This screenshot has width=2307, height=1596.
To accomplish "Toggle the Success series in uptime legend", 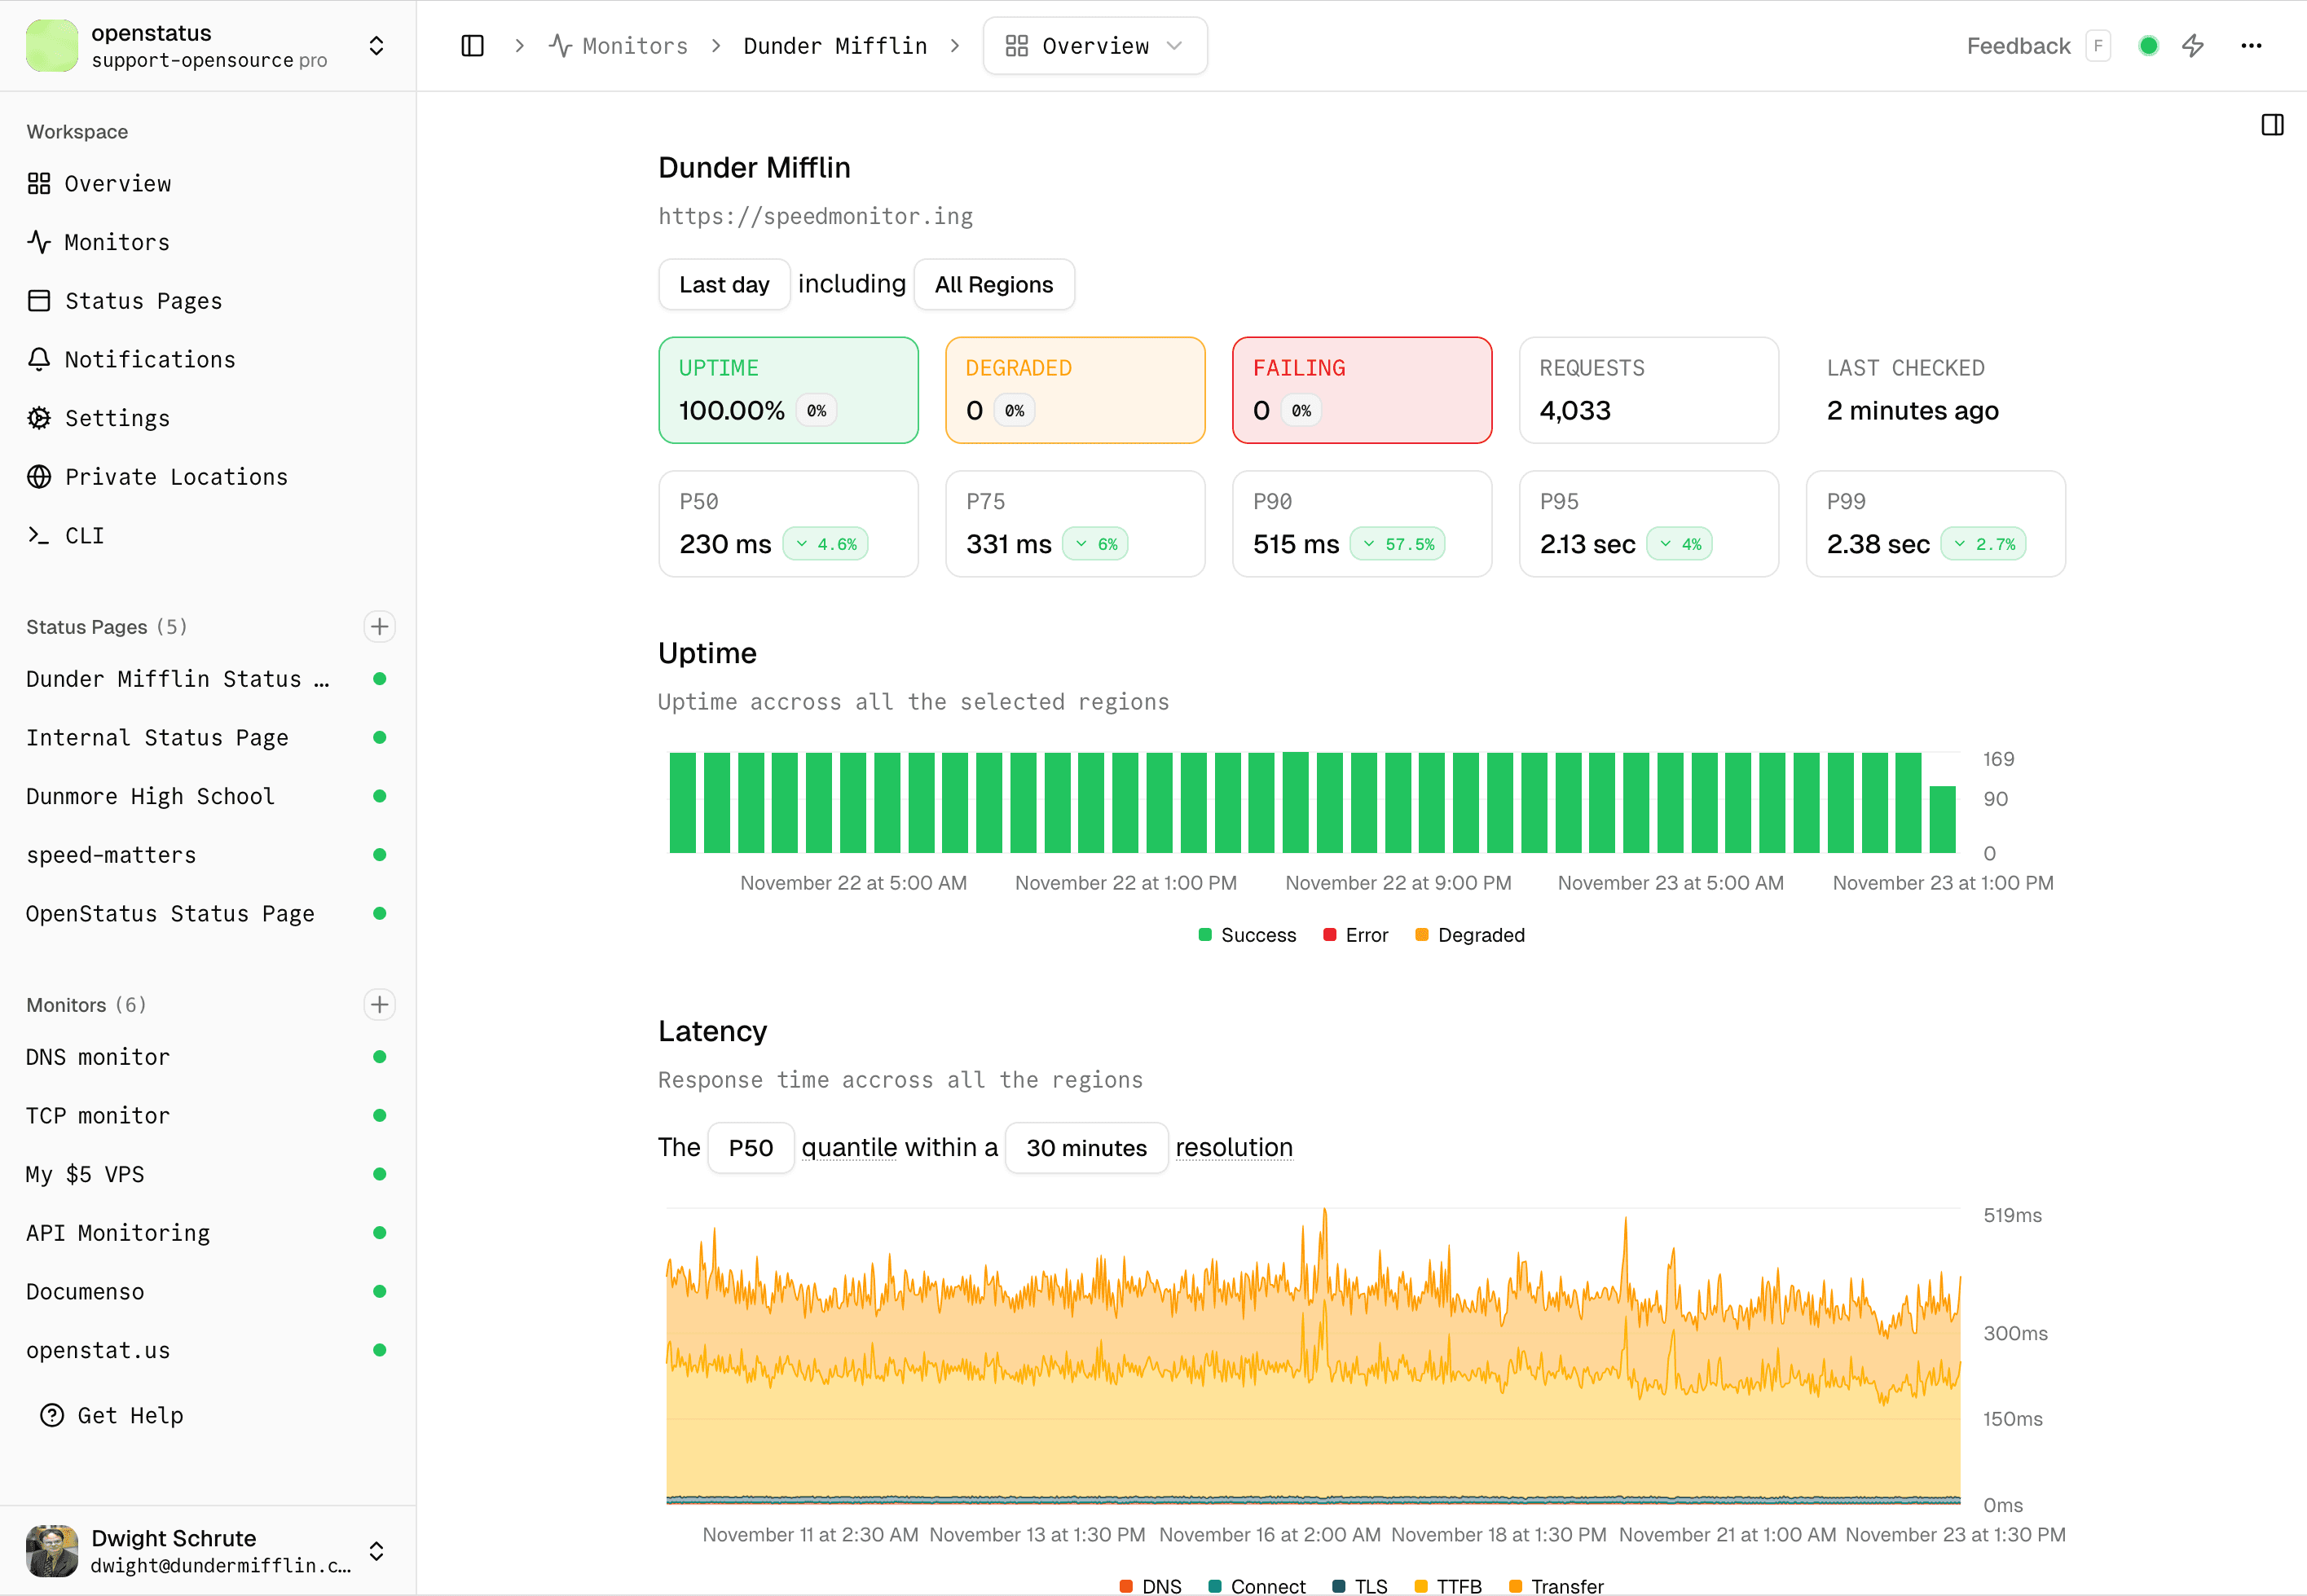I will tap(1246, 934).
